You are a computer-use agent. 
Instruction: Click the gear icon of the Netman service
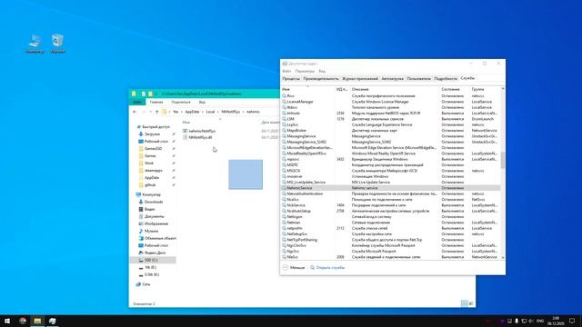tap(284, 223)
